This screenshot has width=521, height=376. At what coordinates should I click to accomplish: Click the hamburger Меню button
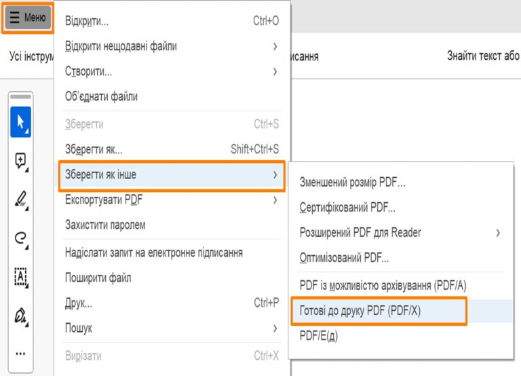(x=28, y=18)
